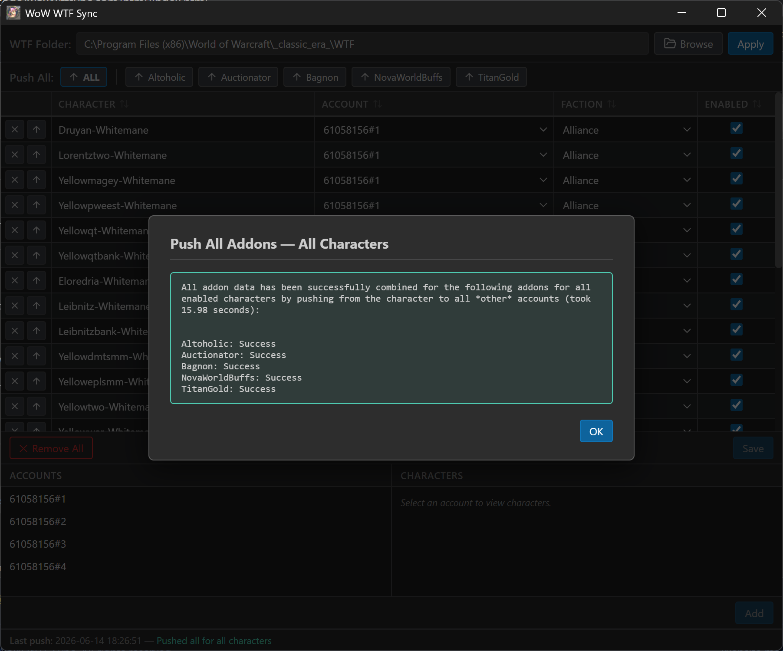The width and height of the screenshot is (783, 651).
Task: Remove Eloredria-Whitemane row with X icon
Action: tap(15, 280)
